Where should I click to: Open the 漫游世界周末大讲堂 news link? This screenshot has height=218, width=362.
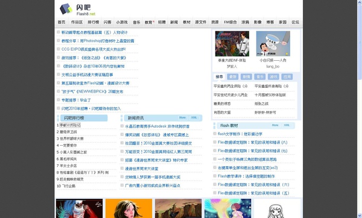142,169
